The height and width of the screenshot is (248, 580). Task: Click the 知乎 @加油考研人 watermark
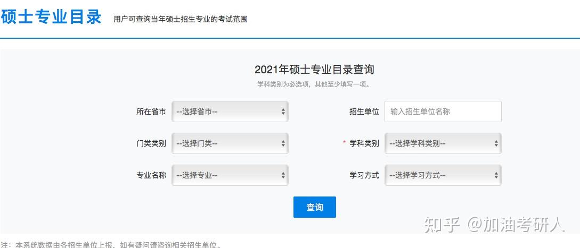[494, 225]
